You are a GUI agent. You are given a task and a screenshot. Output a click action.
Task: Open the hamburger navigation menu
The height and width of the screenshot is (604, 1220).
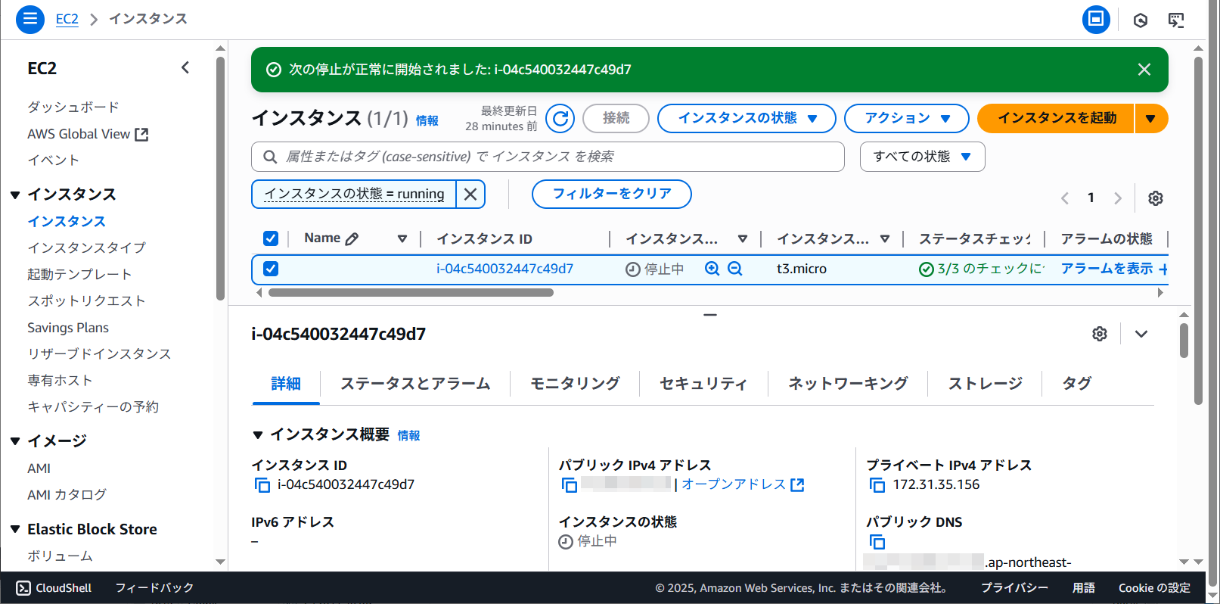click(x=29, y=19)
